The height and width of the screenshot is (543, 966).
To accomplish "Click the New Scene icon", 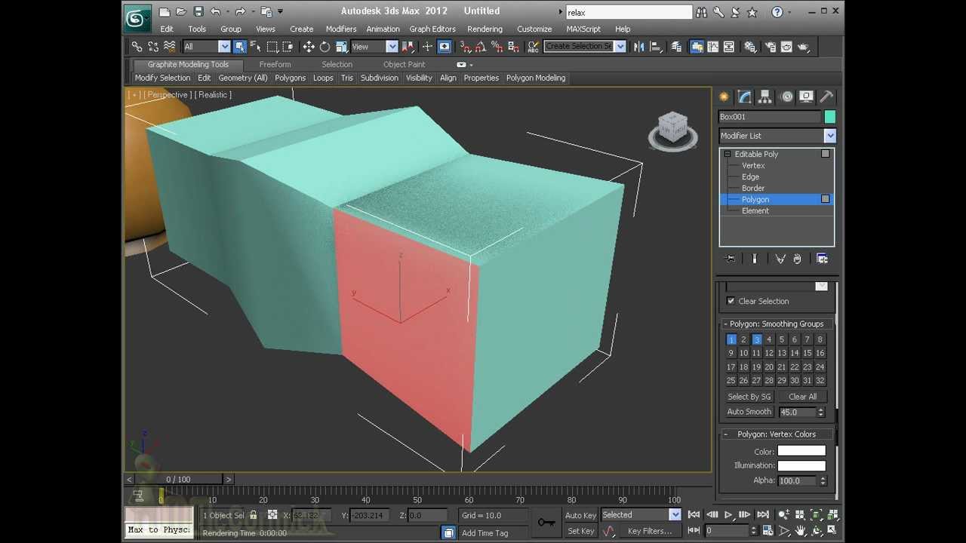I will [165, 11].
